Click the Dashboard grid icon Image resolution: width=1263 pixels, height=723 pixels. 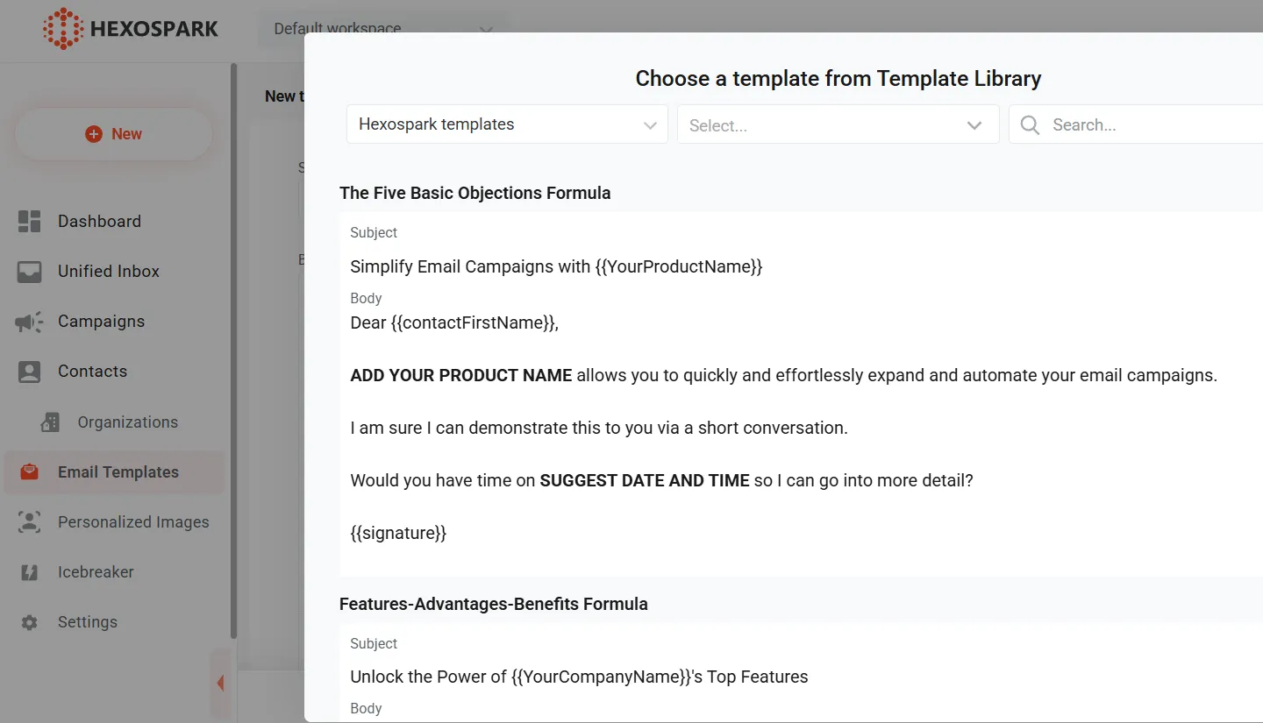(29, 222)
